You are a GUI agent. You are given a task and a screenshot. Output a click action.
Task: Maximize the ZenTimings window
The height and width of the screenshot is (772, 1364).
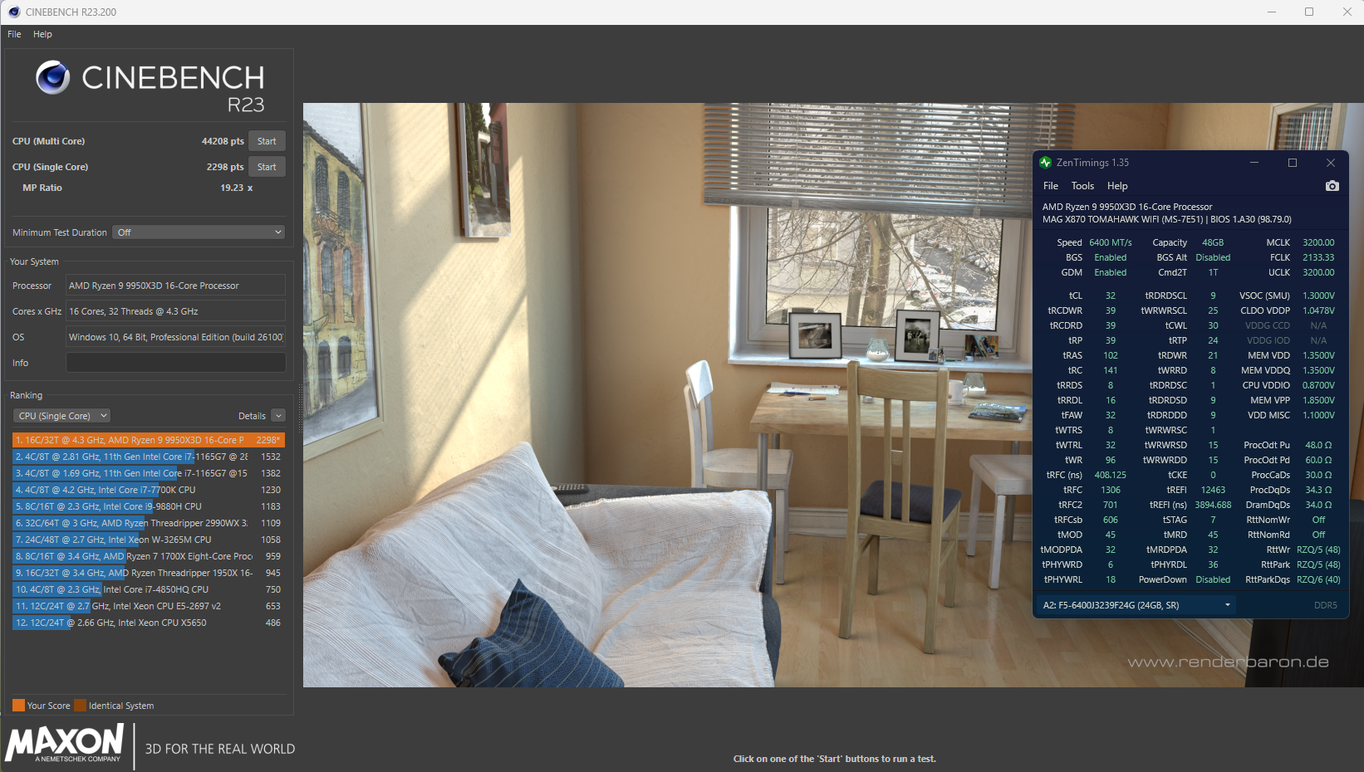[x=1293, y=163]
